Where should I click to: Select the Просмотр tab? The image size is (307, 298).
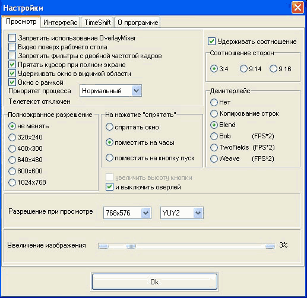click(x=21, y=21)
